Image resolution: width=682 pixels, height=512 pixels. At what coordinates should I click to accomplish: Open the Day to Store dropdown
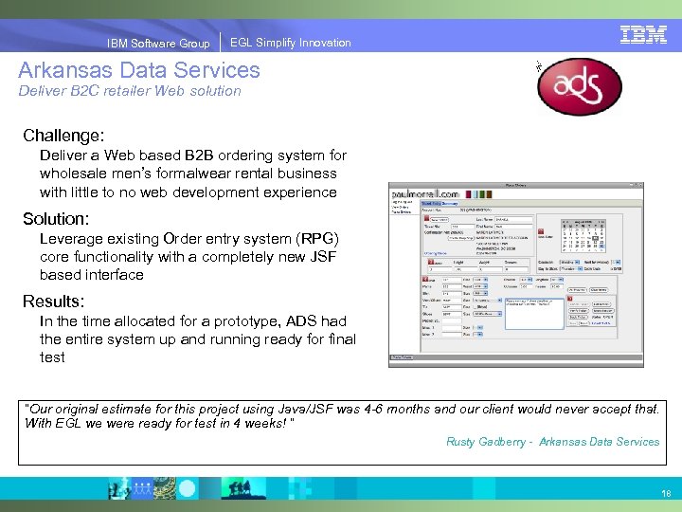point(571,268)
